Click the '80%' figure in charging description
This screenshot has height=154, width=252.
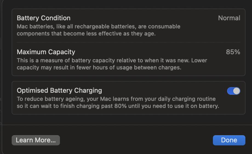pos(121,106)
